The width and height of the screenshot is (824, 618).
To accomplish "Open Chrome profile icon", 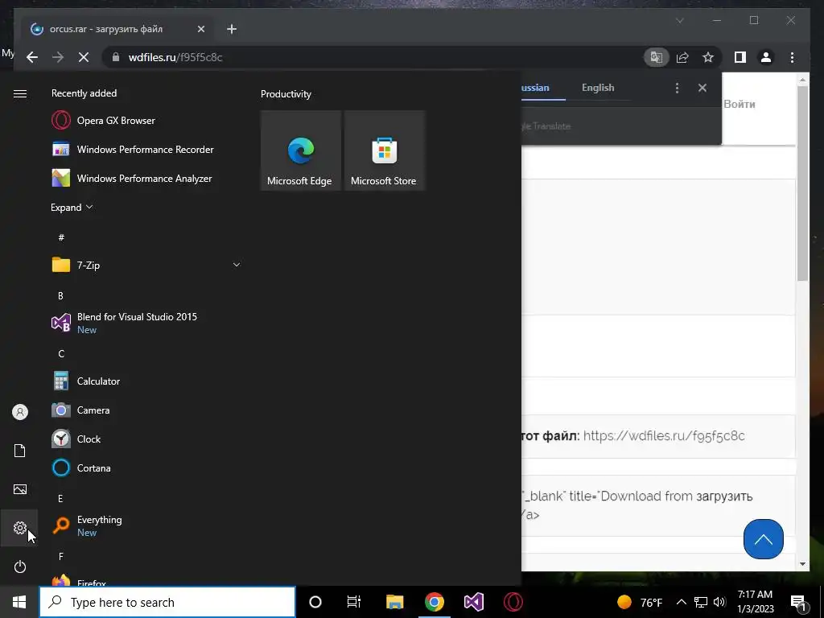I will (766, 57).
